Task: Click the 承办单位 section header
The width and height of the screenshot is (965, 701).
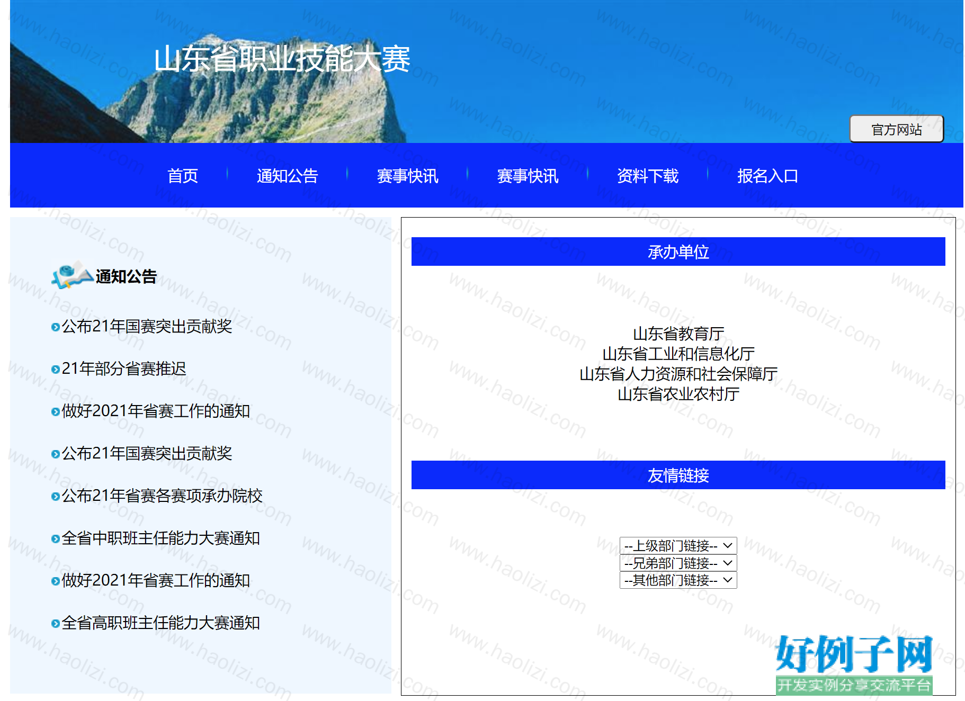Action: point(678,251)
